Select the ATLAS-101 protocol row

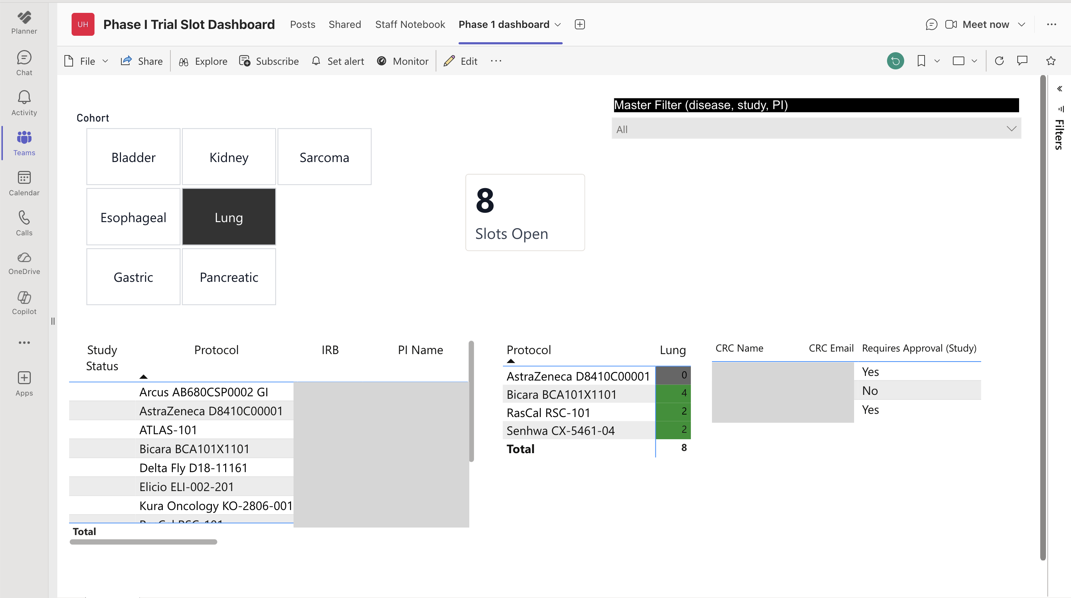tap(181, 430)
